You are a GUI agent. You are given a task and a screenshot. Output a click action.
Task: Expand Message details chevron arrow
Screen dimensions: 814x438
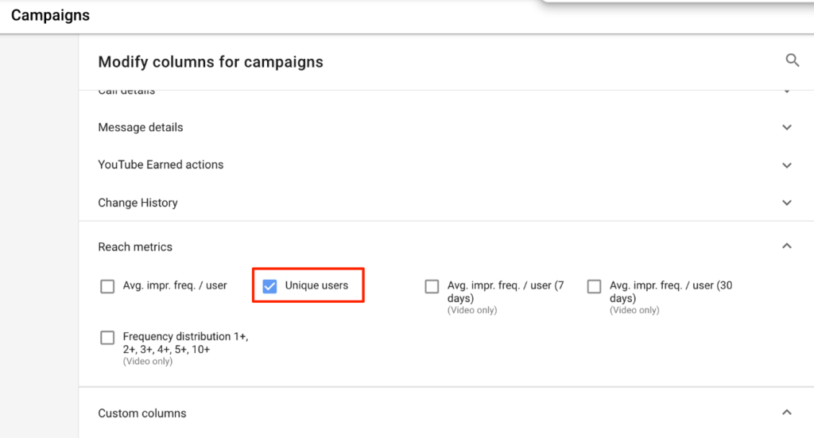pos(787,127)
